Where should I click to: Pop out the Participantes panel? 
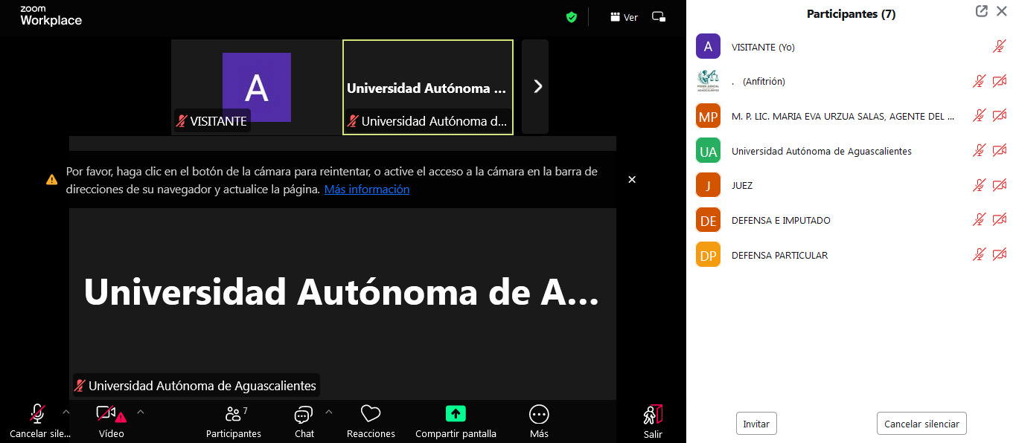[x=982, y=11]
